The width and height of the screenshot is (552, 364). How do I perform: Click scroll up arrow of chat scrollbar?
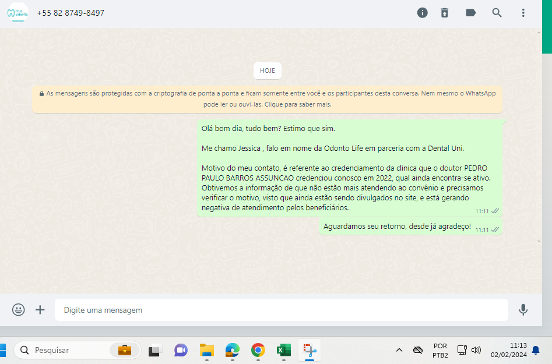539,33
